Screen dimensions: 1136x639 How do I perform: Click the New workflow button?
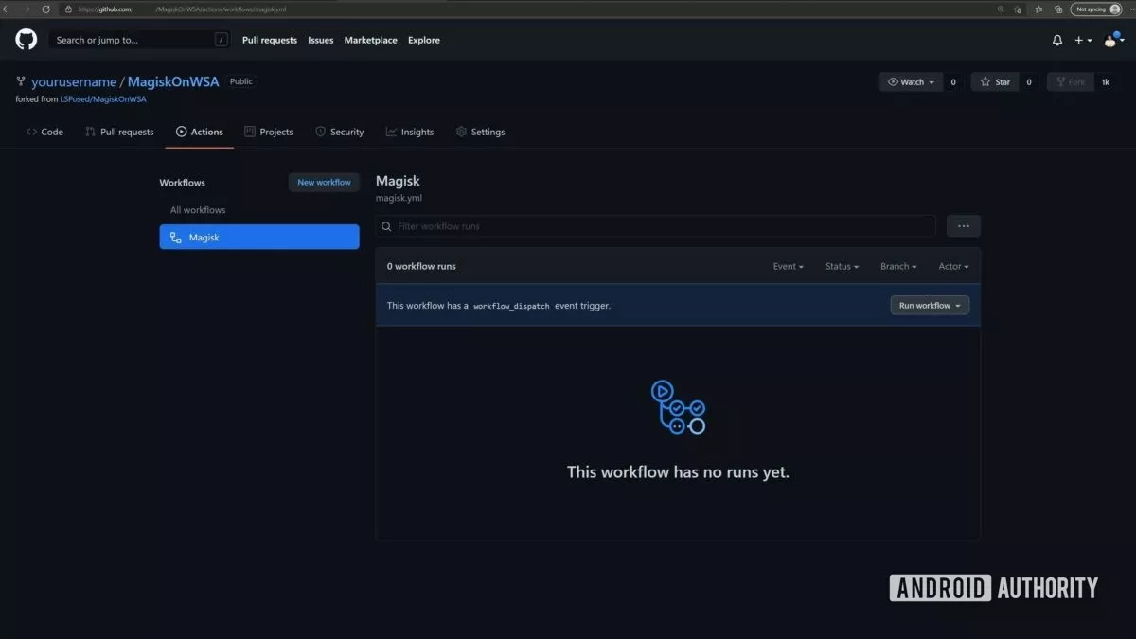324,183
